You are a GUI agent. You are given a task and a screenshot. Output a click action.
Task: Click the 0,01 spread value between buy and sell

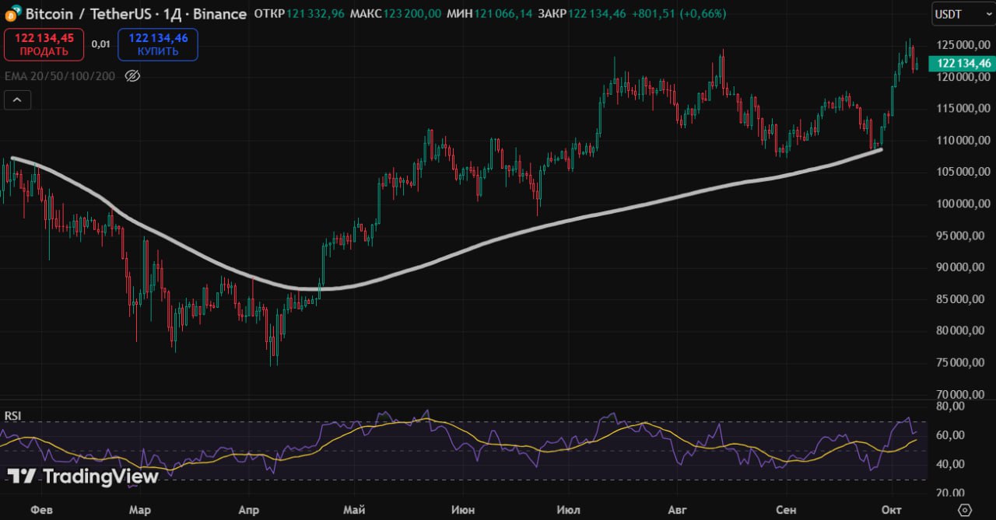tap(100, 44)
